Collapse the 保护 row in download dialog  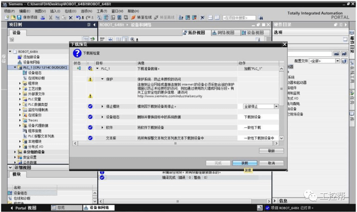(x=102, y=79)
